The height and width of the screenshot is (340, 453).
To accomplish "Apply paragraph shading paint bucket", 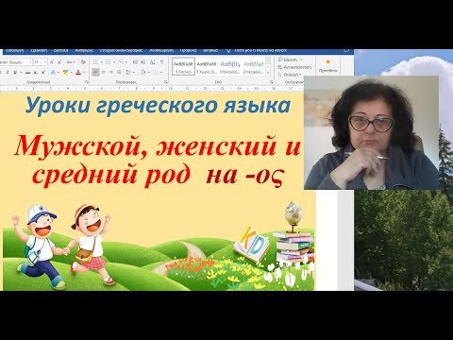I will [143, 73].
